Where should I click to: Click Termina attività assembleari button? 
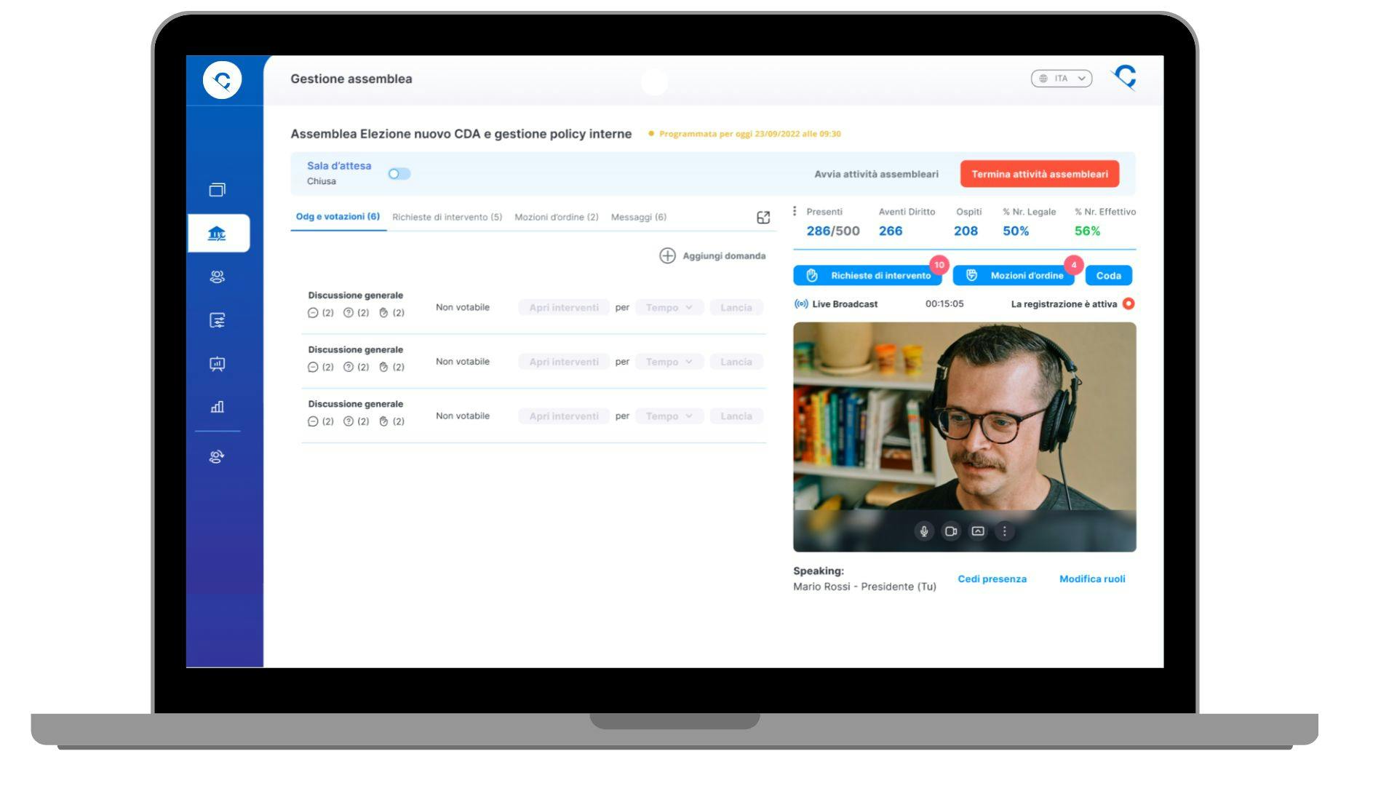click(x=1039, y=174)
